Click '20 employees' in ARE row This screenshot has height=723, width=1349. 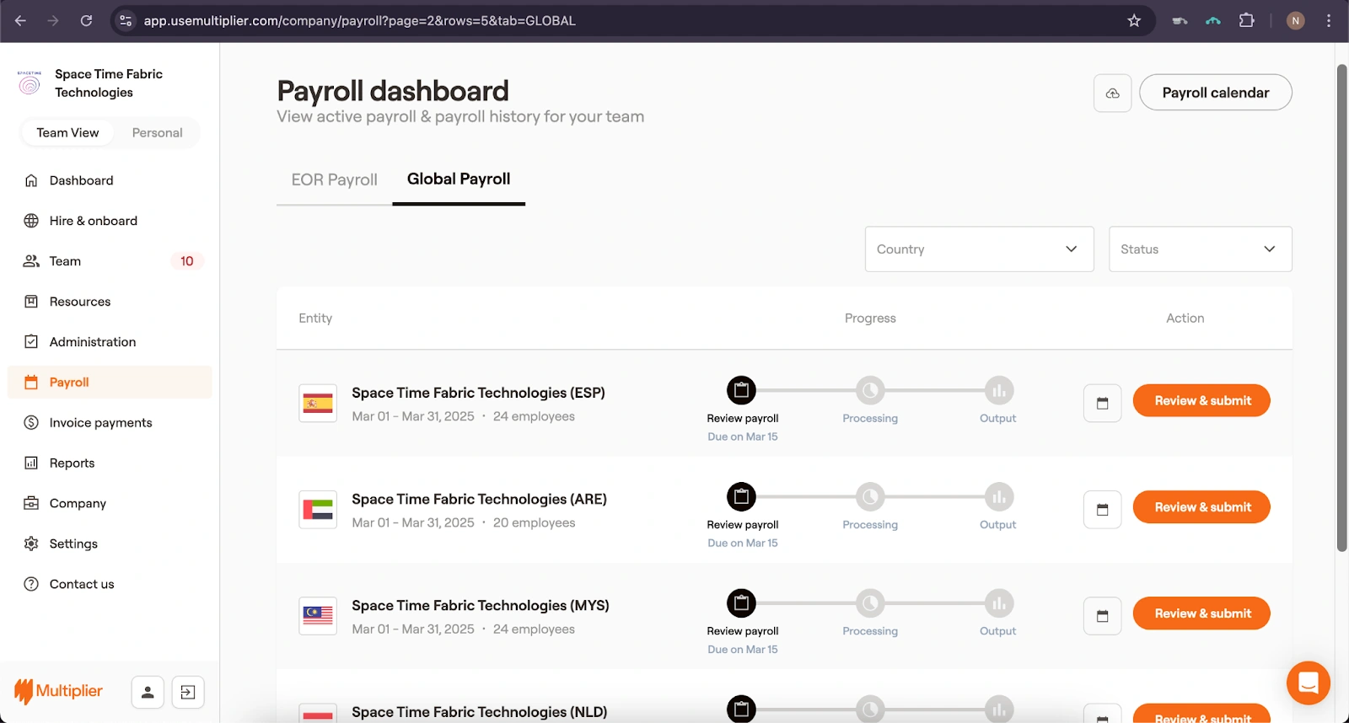click(535, 522)
